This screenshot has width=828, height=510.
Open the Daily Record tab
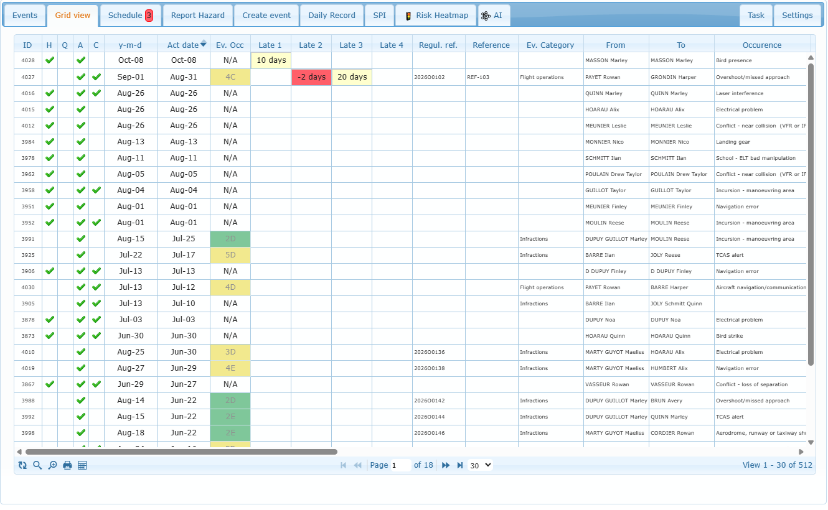332,16
